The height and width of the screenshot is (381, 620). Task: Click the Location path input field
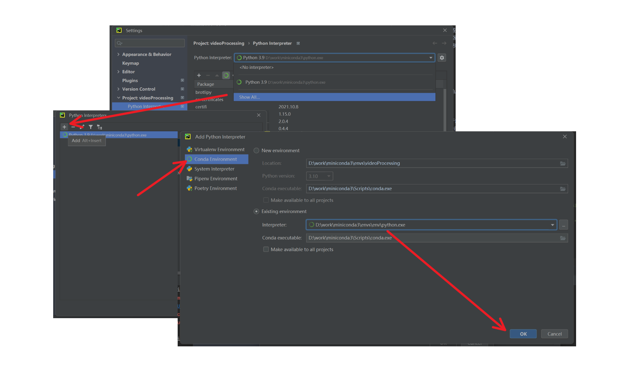pyautogui.click(x=437, y=163)
